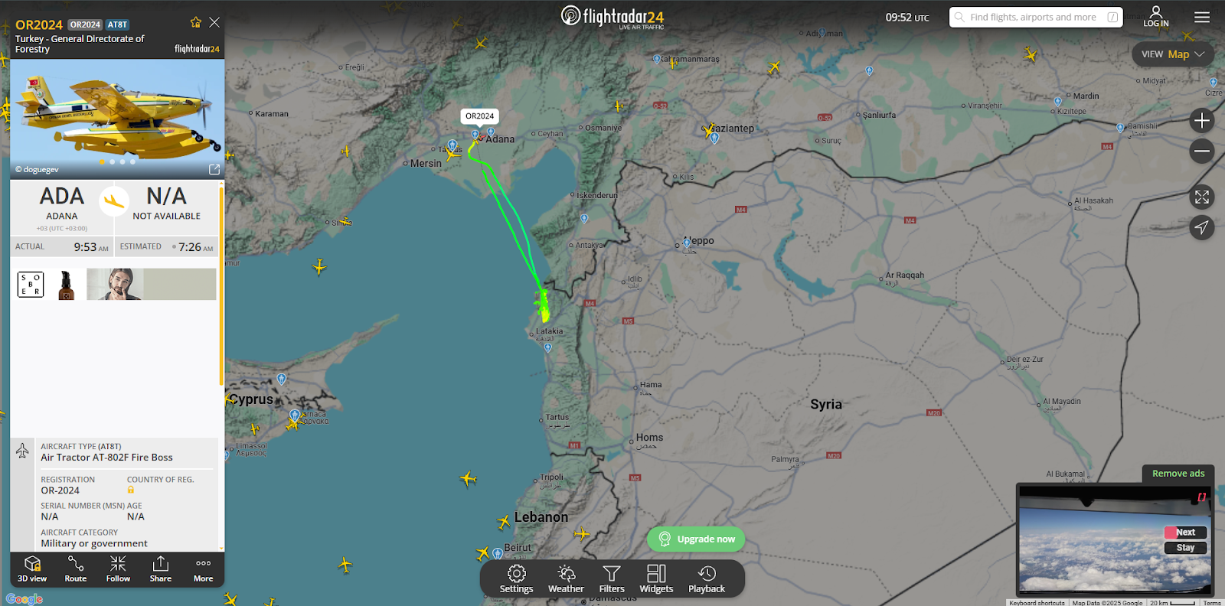Image resolution: width=1225 pixels, height=606 pixels.
Task: Center map on my location arrow
Action: (x=1202, y=227)
